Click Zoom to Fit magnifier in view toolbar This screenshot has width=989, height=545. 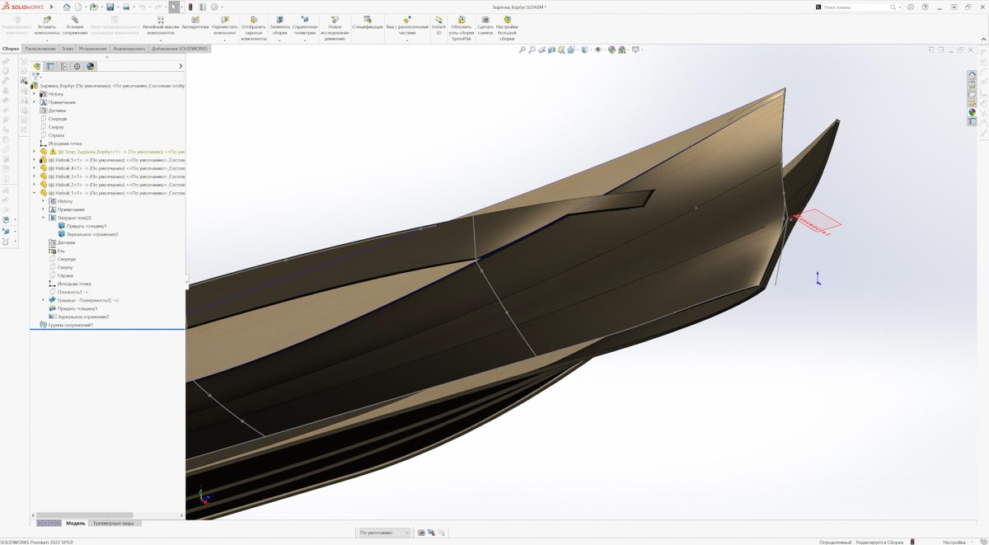(522, 50)
